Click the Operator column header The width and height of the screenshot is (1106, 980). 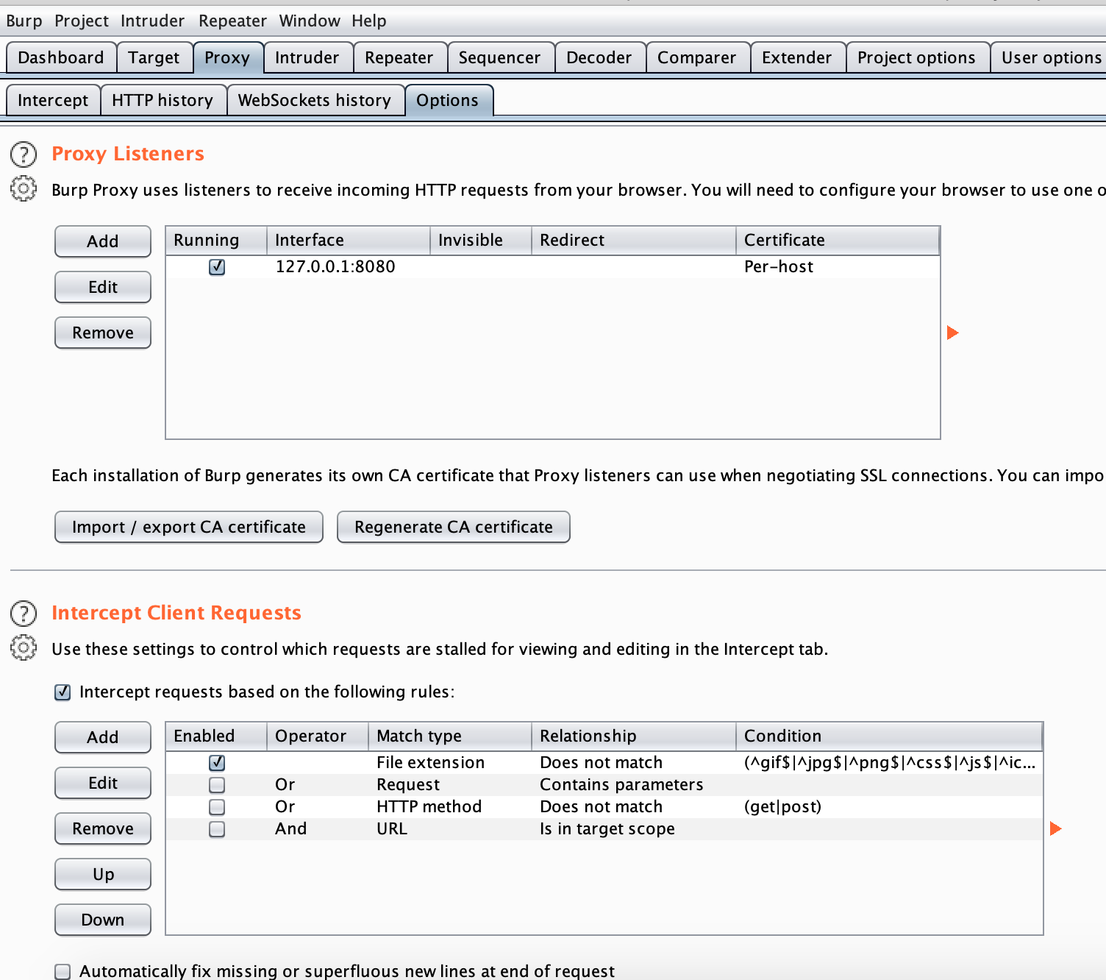[318, 736]
